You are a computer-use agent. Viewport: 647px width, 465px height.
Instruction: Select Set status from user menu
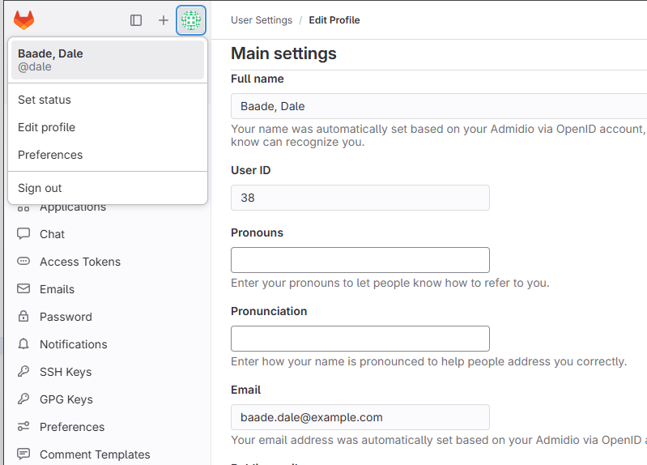click(x=45, y=100)
